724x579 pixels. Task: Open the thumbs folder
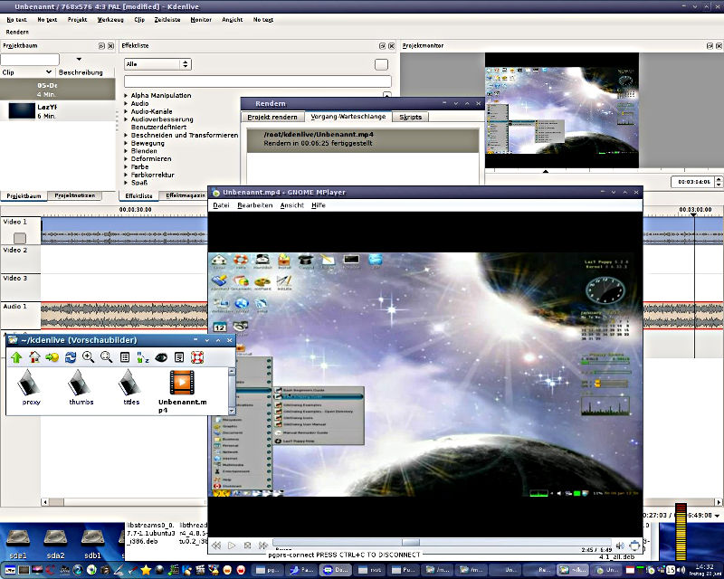[x=81, y=386]
